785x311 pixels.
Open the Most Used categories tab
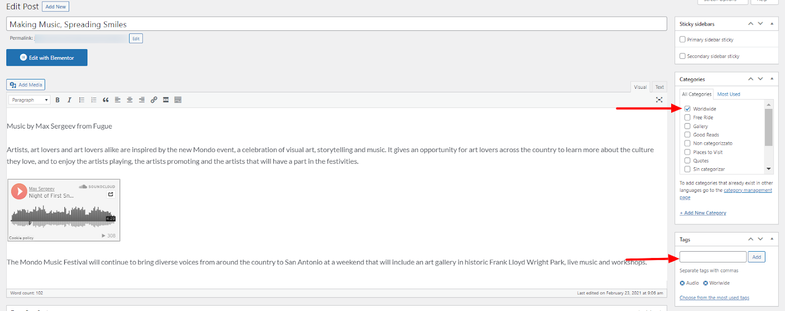728,94
